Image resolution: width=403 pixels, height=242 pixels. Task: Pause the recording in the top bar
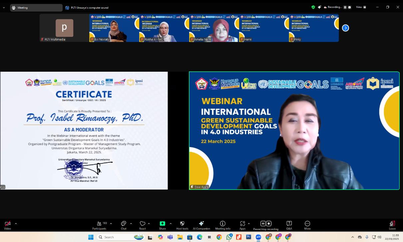[345, 7]
